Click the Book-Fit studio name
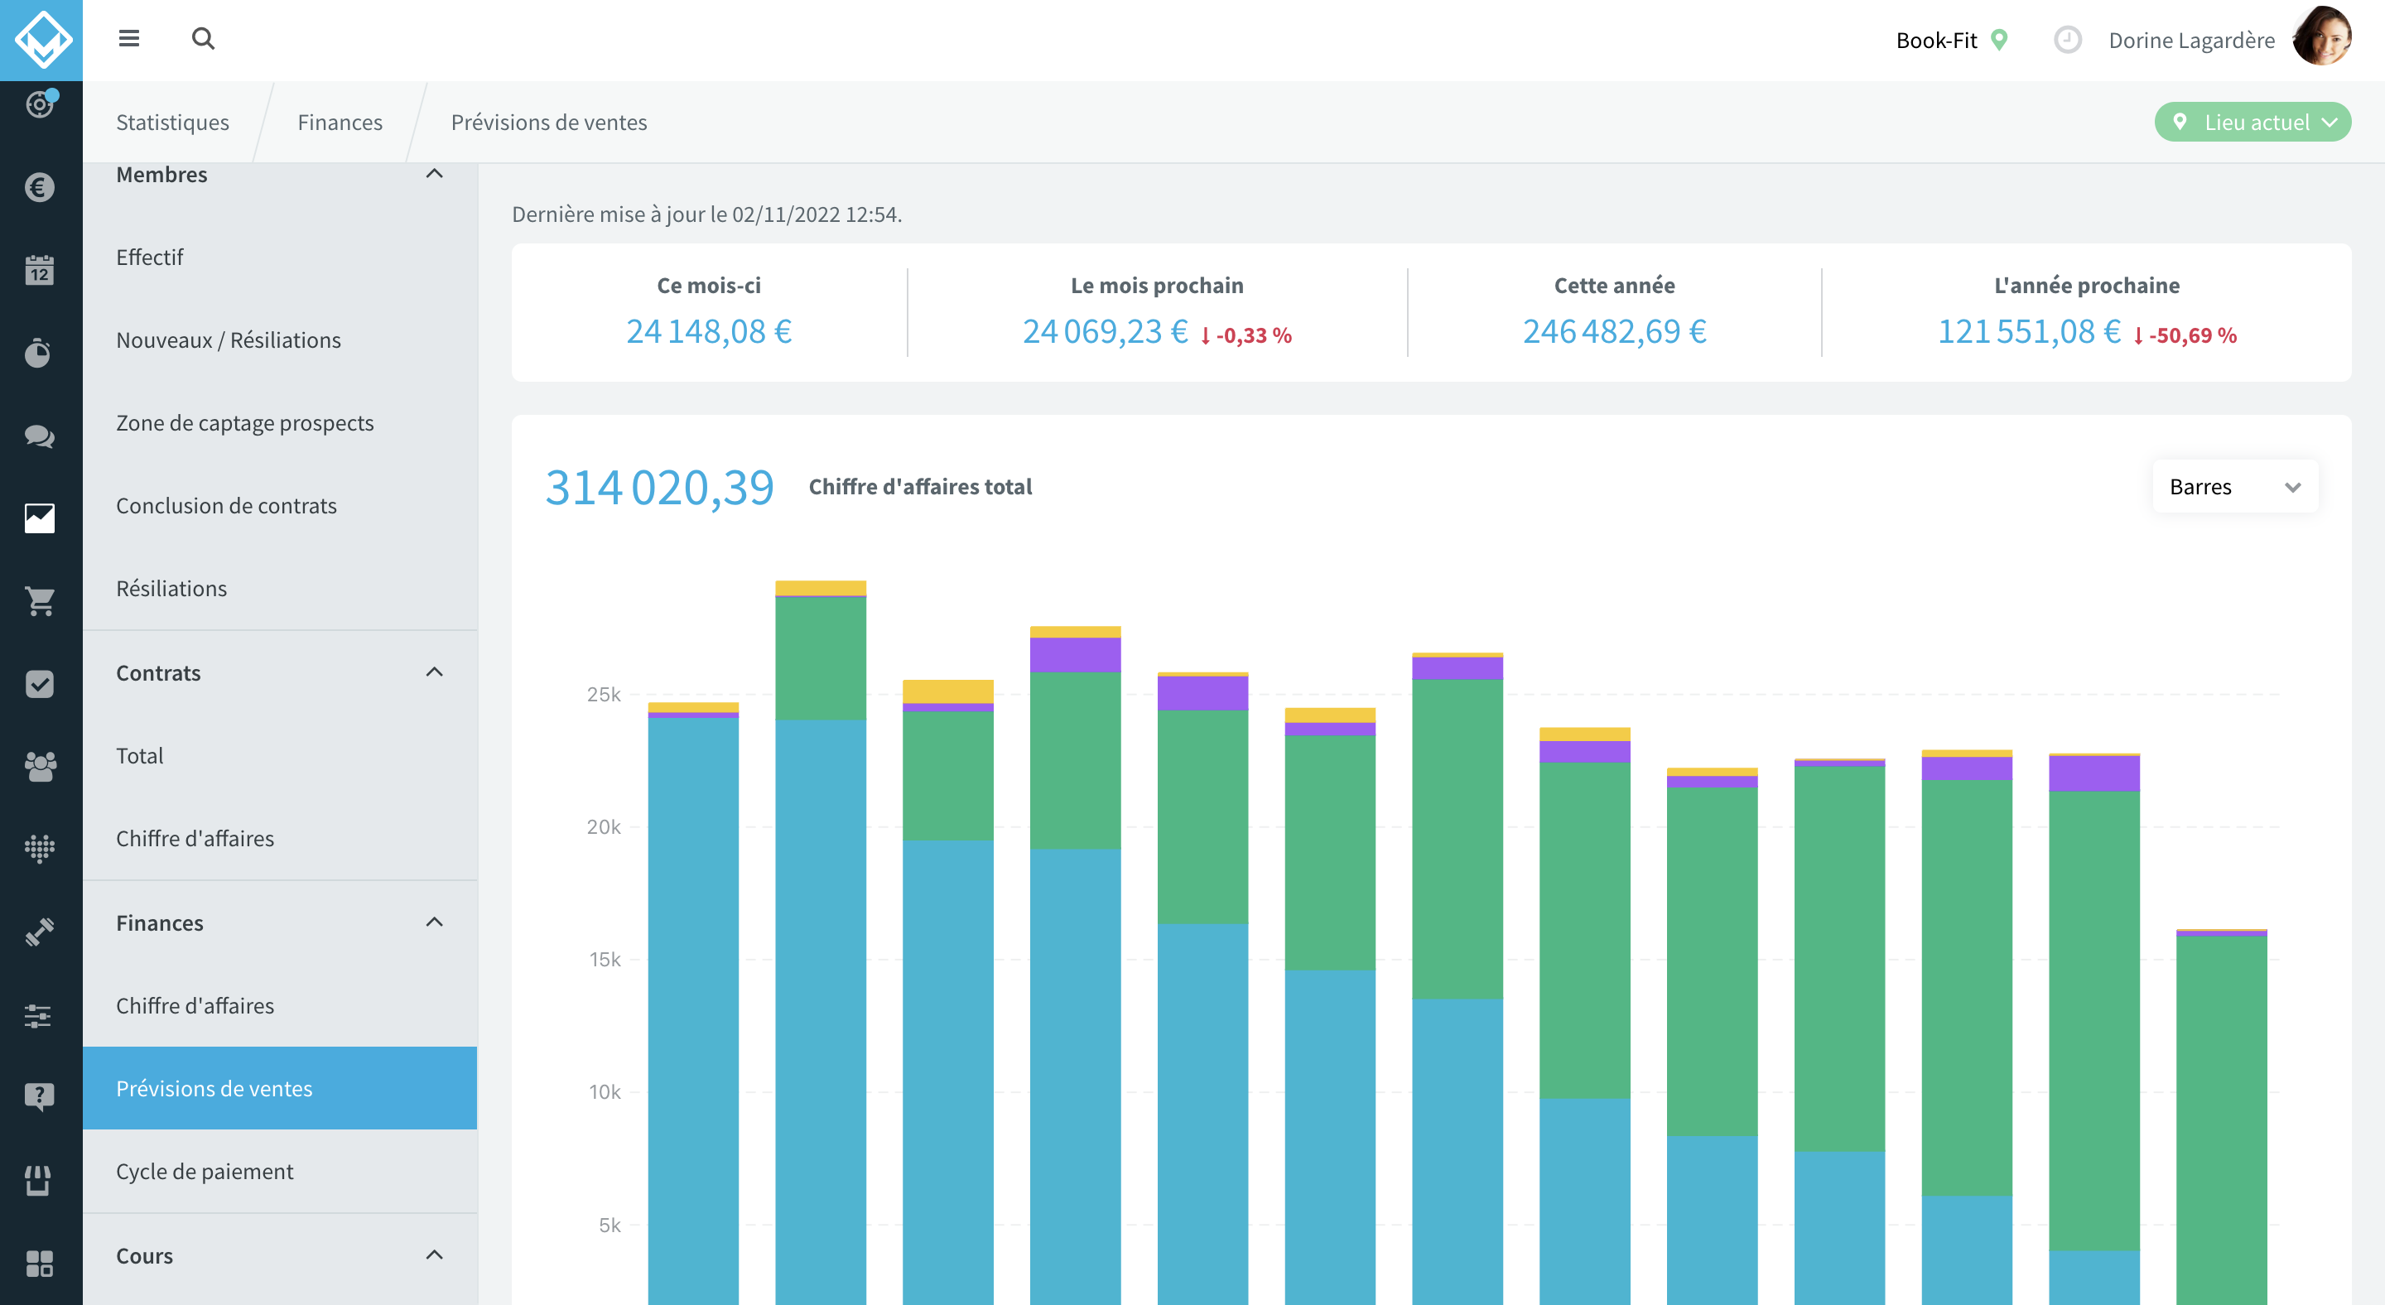The width and height of the screenshot is (2385, 1305). (1936, 40)
